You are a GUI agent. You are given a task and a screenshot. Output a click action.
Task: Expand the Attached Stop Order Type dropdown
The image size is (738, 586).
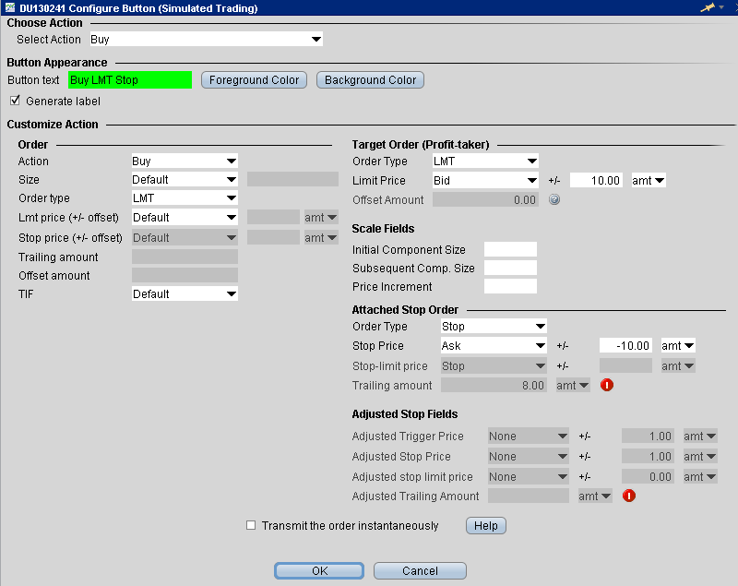(x=494, y=327)
